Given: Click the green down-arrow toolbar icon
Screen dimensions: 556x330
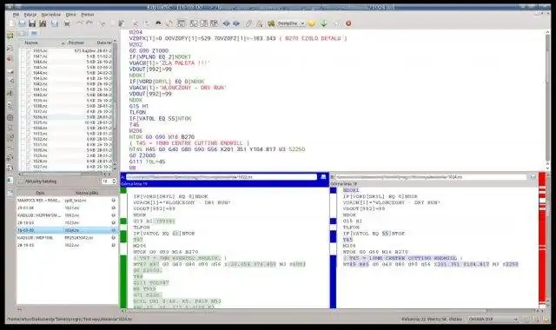Looking at the screenshot, I should (324, 23).
